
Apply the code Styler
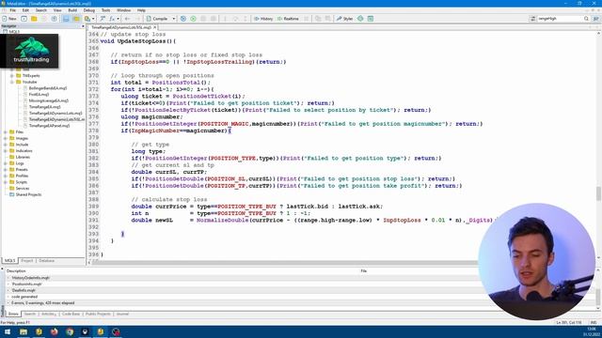pos(345,19)
